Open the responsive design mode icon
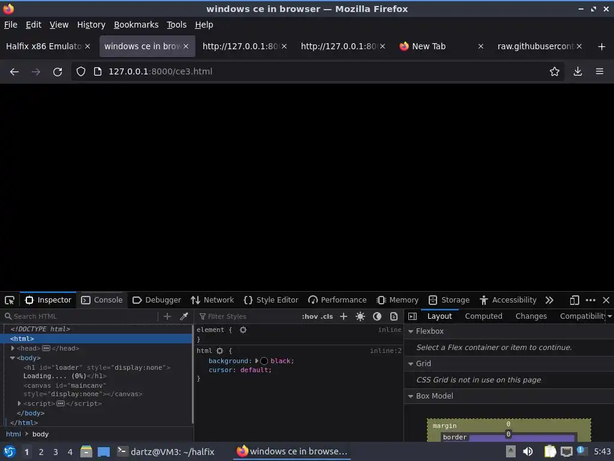614x461 pixels. click(x=574, y=300)
